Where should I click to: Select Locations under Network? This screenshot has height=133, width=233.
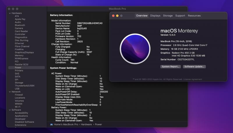(x=20, y=98)
